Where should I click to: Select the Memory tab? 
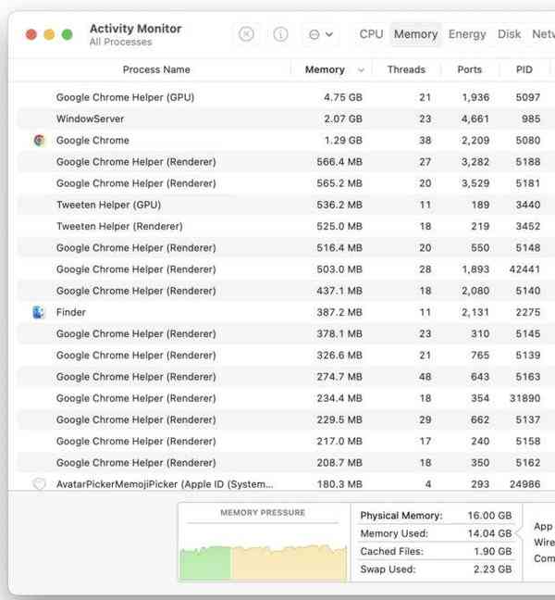tap(416, 34)
